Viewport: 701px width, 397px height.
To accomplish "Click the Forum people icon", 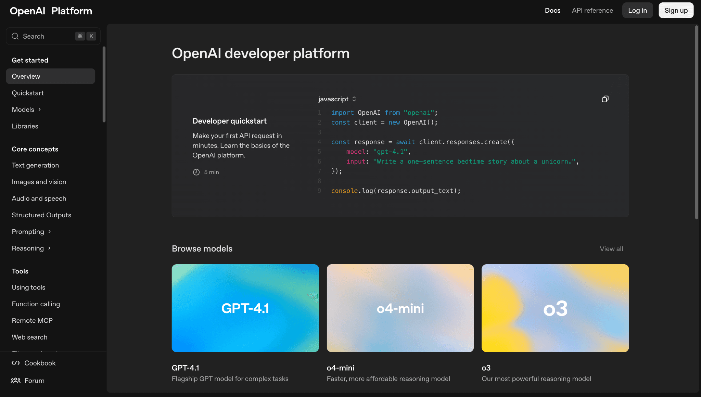I will point(15,381).
